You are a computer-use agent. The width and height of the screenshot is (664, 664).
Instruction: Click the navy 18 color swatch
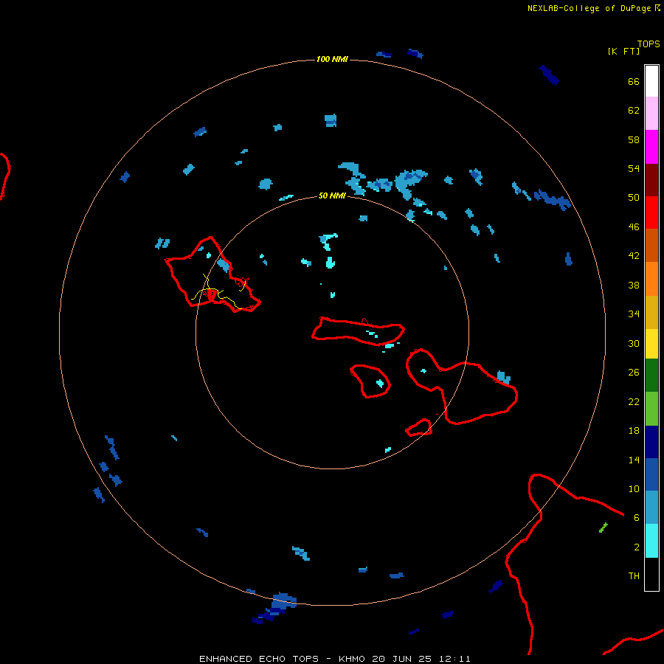point(651,442)
